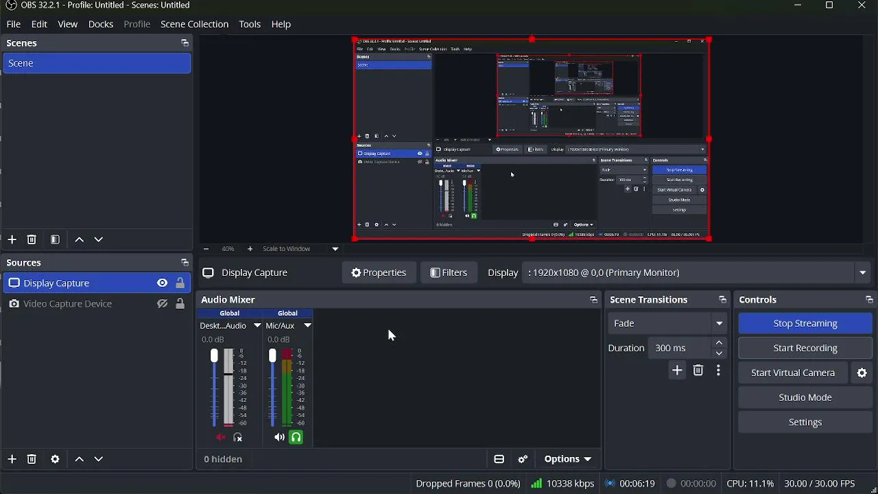
Task: Open the Tools menu
Action: (x=250, y=24)
